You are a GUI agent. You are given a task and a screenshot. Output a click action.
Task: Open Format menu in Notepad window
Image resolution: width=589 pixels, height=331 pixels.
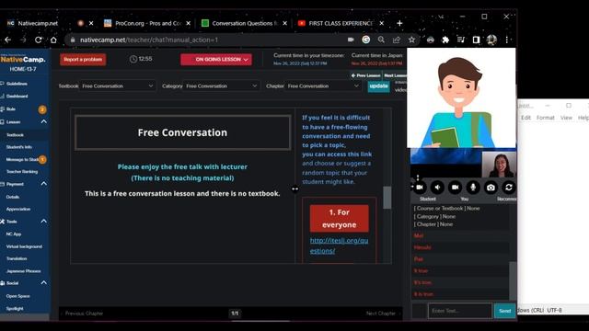(x=546, y=118)
